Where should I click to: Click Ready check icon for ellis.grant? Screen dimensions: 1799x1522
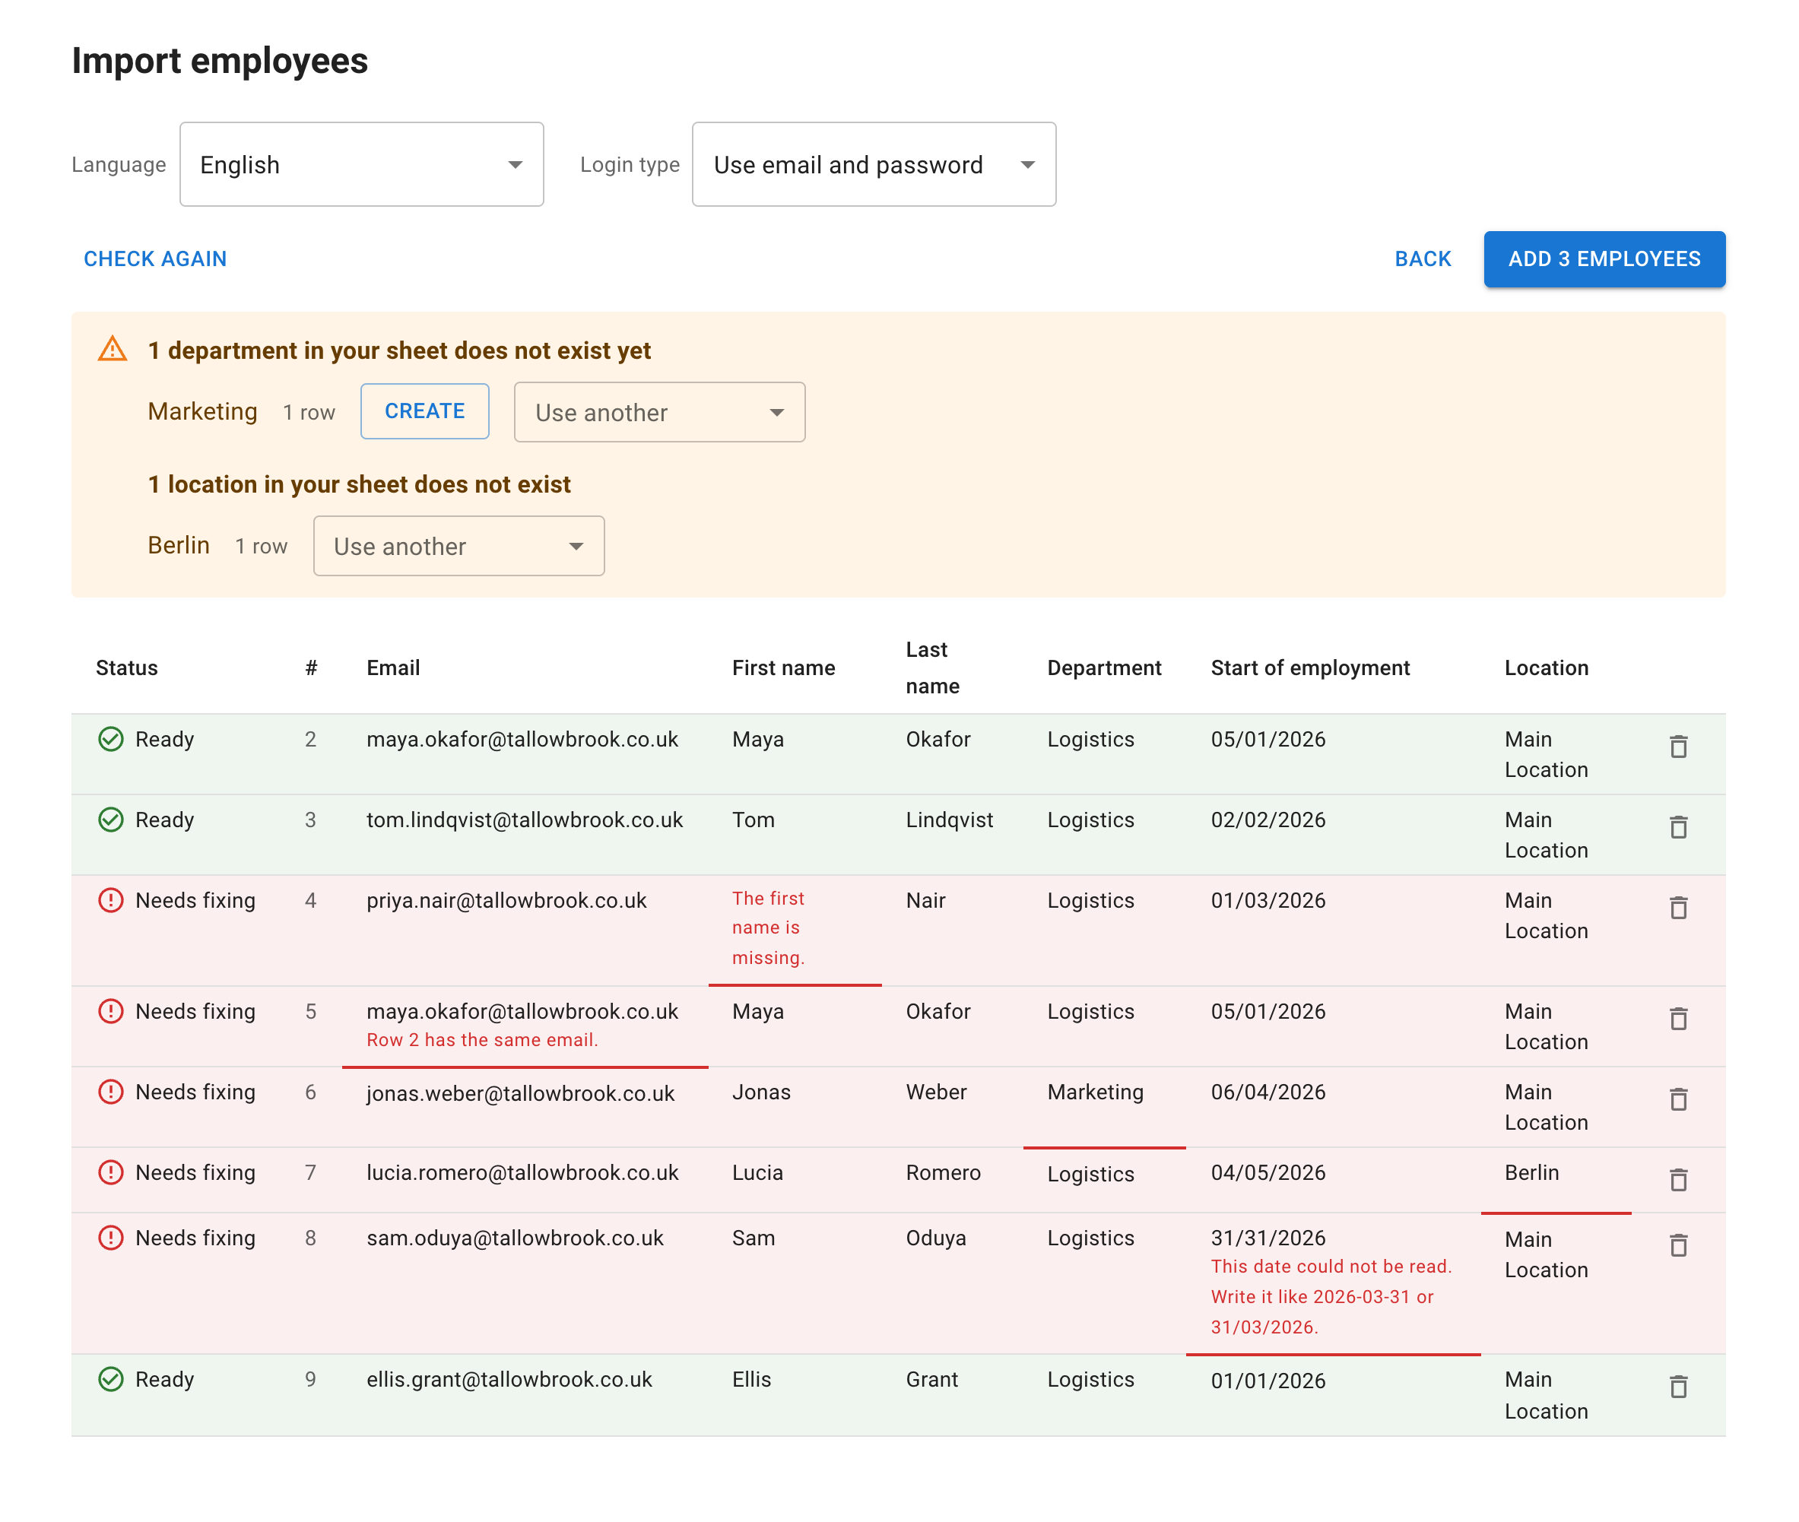pyautogui.click(x=110, y=1379)
